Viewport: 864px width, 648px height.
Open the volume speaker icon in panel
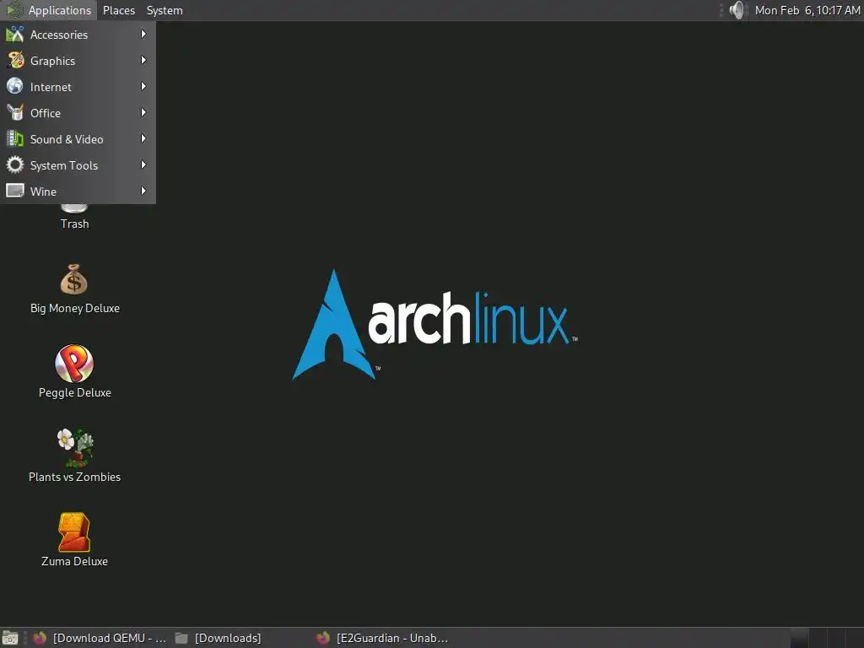click(x=736, y=10)
